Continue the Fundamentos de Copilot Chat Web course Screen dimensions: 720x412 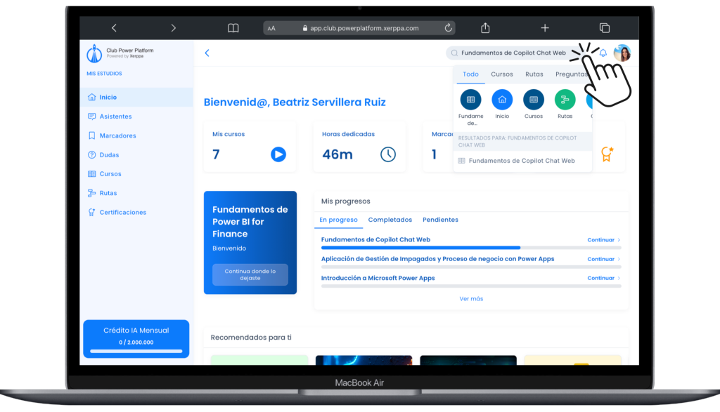click(x=604, y=240)
